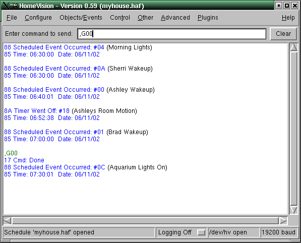Click 'Time: 07:00:00' log line

[x=52, y=139]
